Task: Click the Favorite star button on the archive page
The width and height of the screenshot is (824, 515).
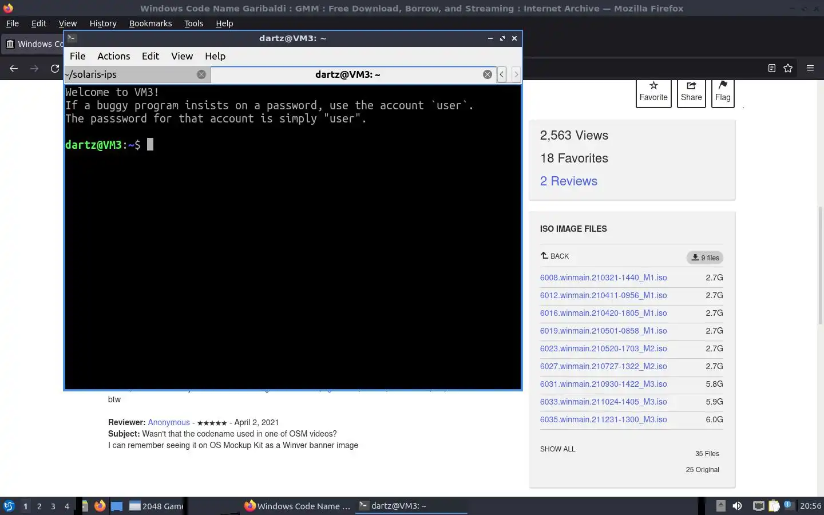Action: coord(653,92)
